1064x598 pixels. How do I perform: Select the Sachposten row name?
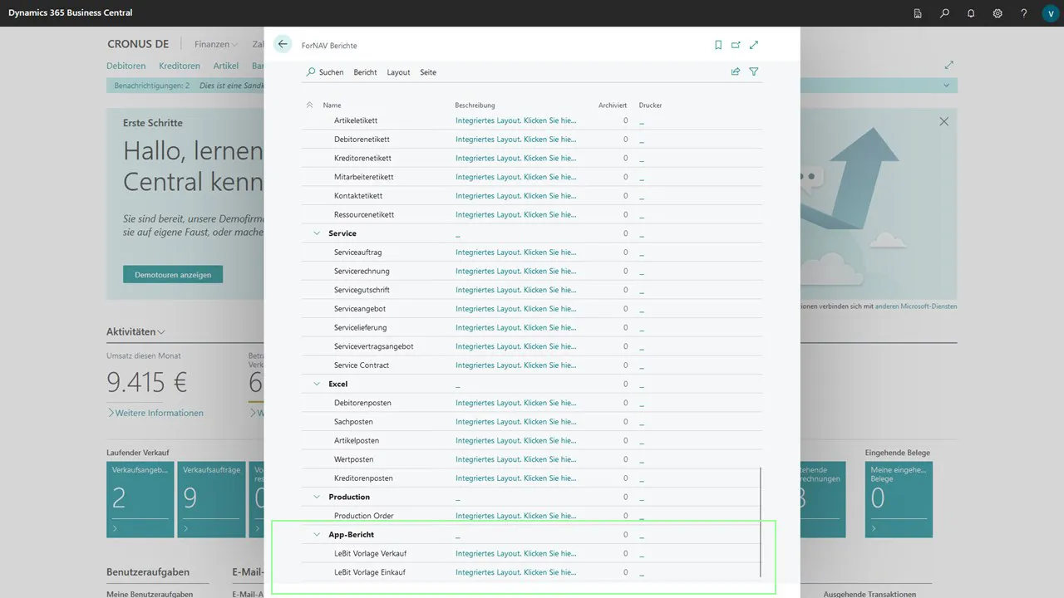[x=353, y=422]
